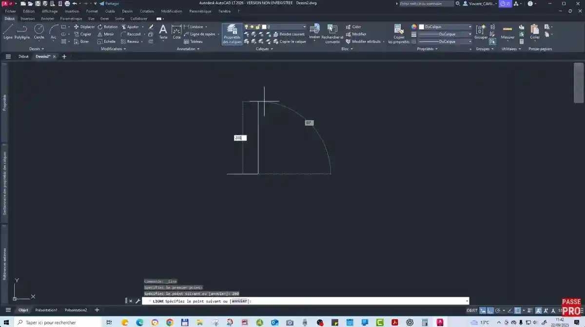The height and width of the screenshot is (327, 585).
Task: Expand the Annotation panel dropdown
Action: (x=188, y=49)
